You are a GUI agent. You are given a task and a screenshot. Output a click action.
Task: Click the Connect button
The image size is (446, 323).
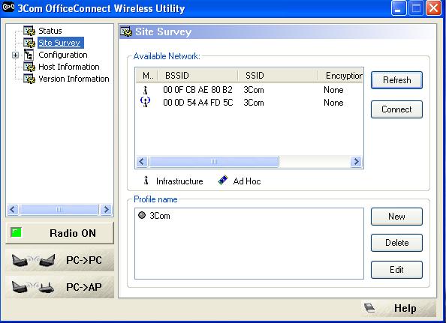coord(396,109)
